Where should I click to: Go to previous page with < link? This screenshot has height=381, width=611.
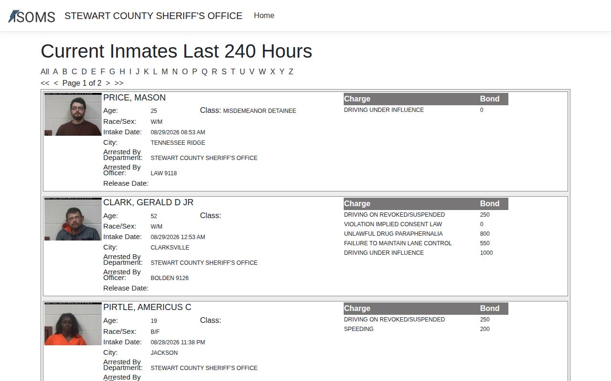click(56, 83)
